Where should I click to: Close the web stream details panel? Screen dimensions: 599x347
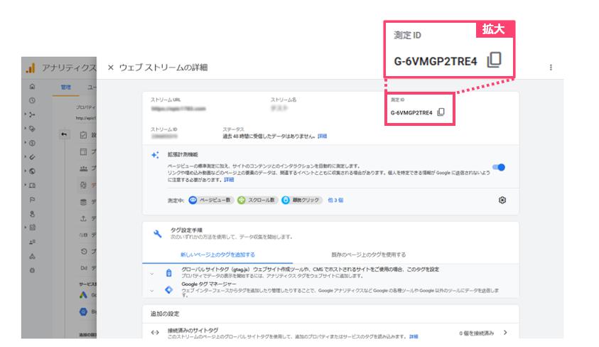[x=110, y=68]
